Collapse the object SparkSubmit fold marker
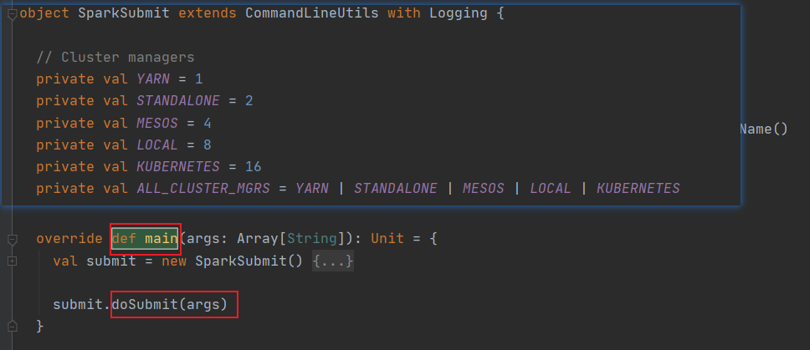 13,17
